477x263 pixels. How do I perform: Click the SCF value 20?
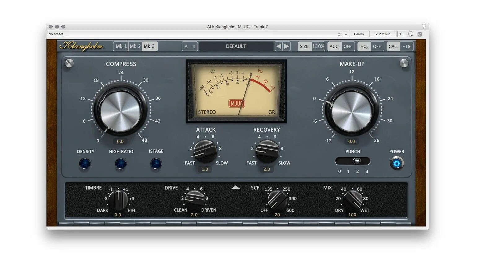(x=277, y=215)
